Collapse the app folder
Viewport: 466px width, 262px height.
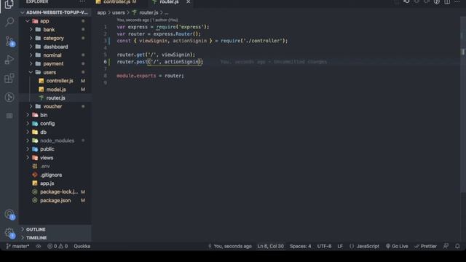tap(44, 21)
